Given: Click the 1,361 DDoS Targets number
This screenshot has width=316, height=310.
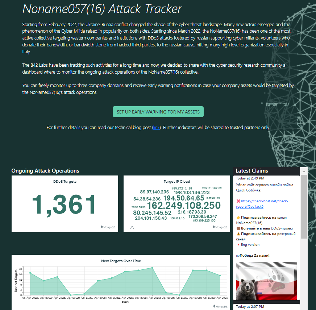Looking at the screenshot, I should pos(65,205).
